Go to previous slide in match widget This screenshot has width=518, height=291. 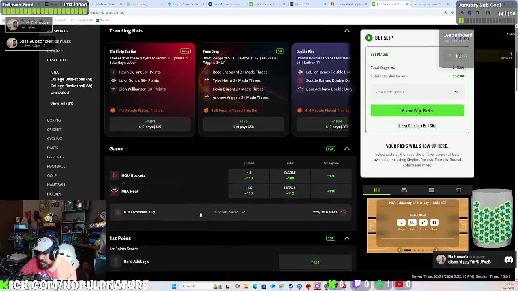400,250
